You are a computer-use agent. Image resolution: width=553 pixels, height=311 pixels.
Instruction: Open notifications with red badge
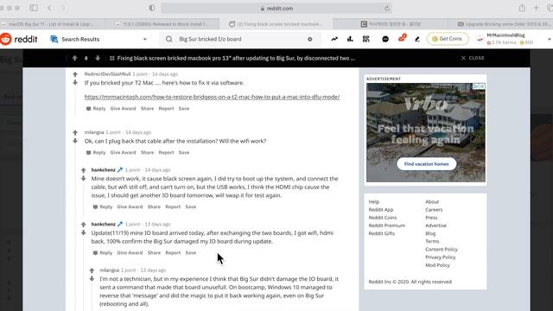[402, 38]
